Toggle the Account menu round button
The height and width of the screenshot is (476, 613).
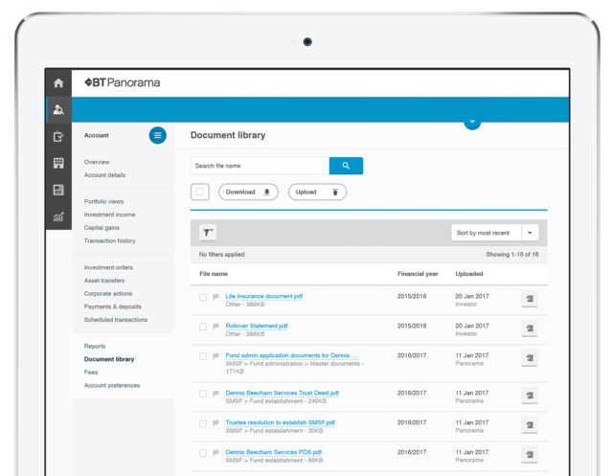click(x=157, y=135)
